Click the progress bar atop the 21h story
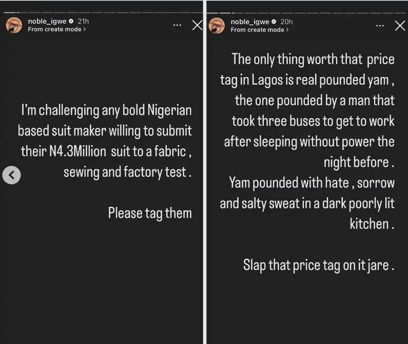This screenshot has height=344, width=408. click(102, 12)
